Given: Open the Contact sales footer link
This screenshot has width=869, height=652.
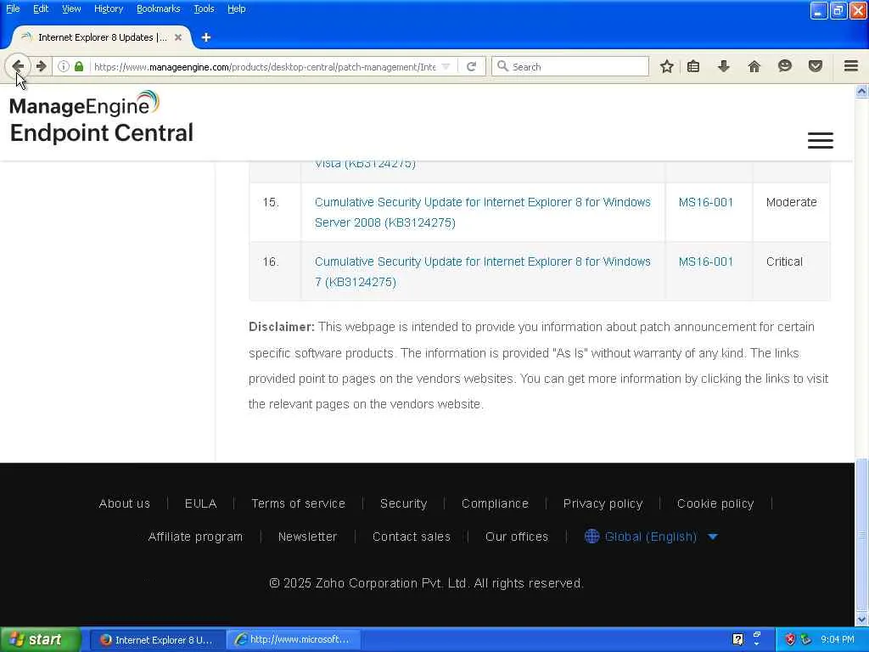Looking at the screenshot, I should (x=412, y=537).
